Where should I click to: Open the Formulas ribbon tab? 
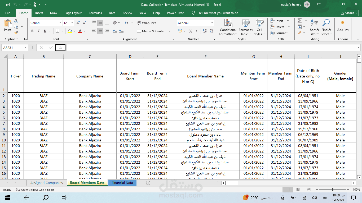point(95,13)
